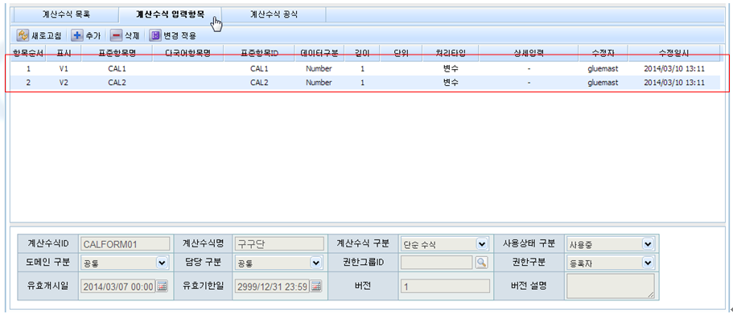This screenshot has width=733, height=314.
Task: Expand the 권한구분 dropdown
Action: coord(648,263)
